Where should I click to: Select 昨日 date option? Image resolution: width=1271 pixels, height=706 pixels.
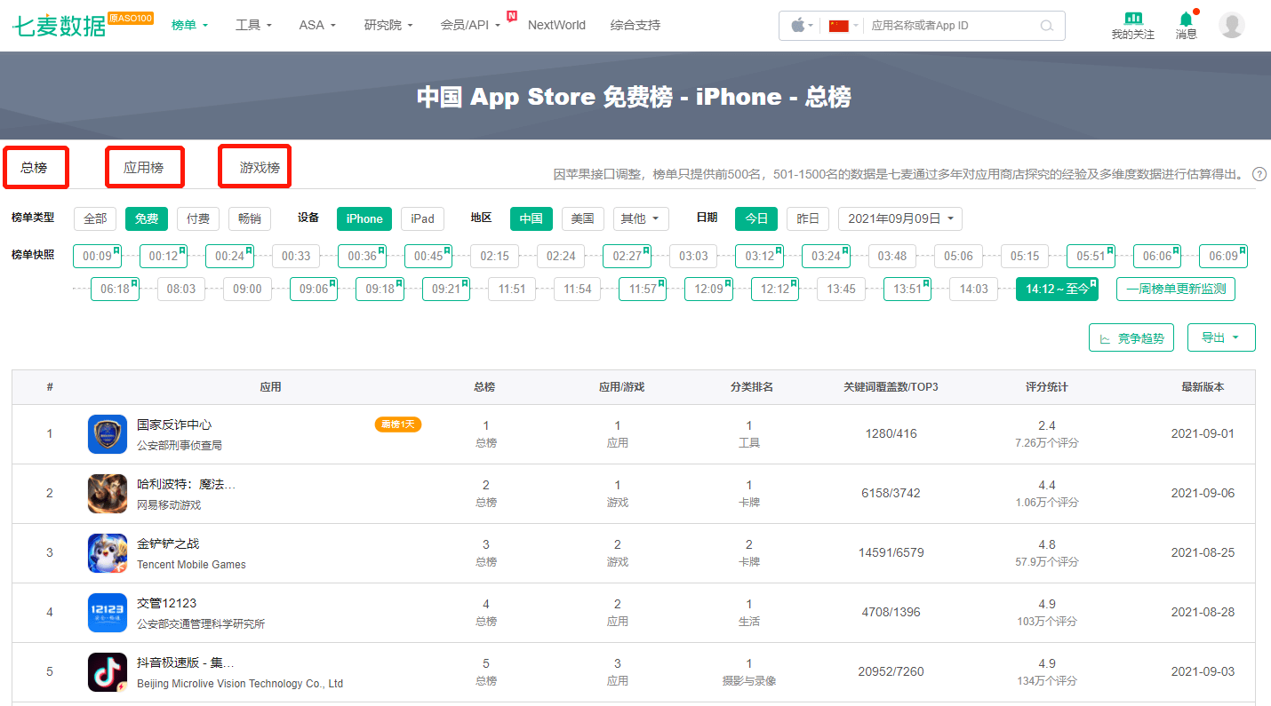pyautogui.click(x=808, y=218)
